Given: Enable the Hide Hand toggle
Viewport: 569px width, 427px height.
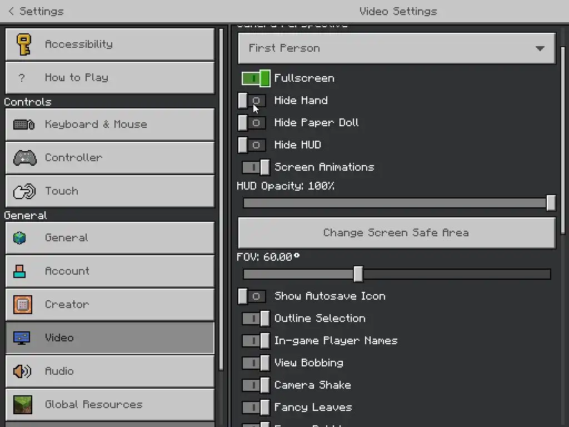Looking at the screenshot, I should click(x=252, y=101).
